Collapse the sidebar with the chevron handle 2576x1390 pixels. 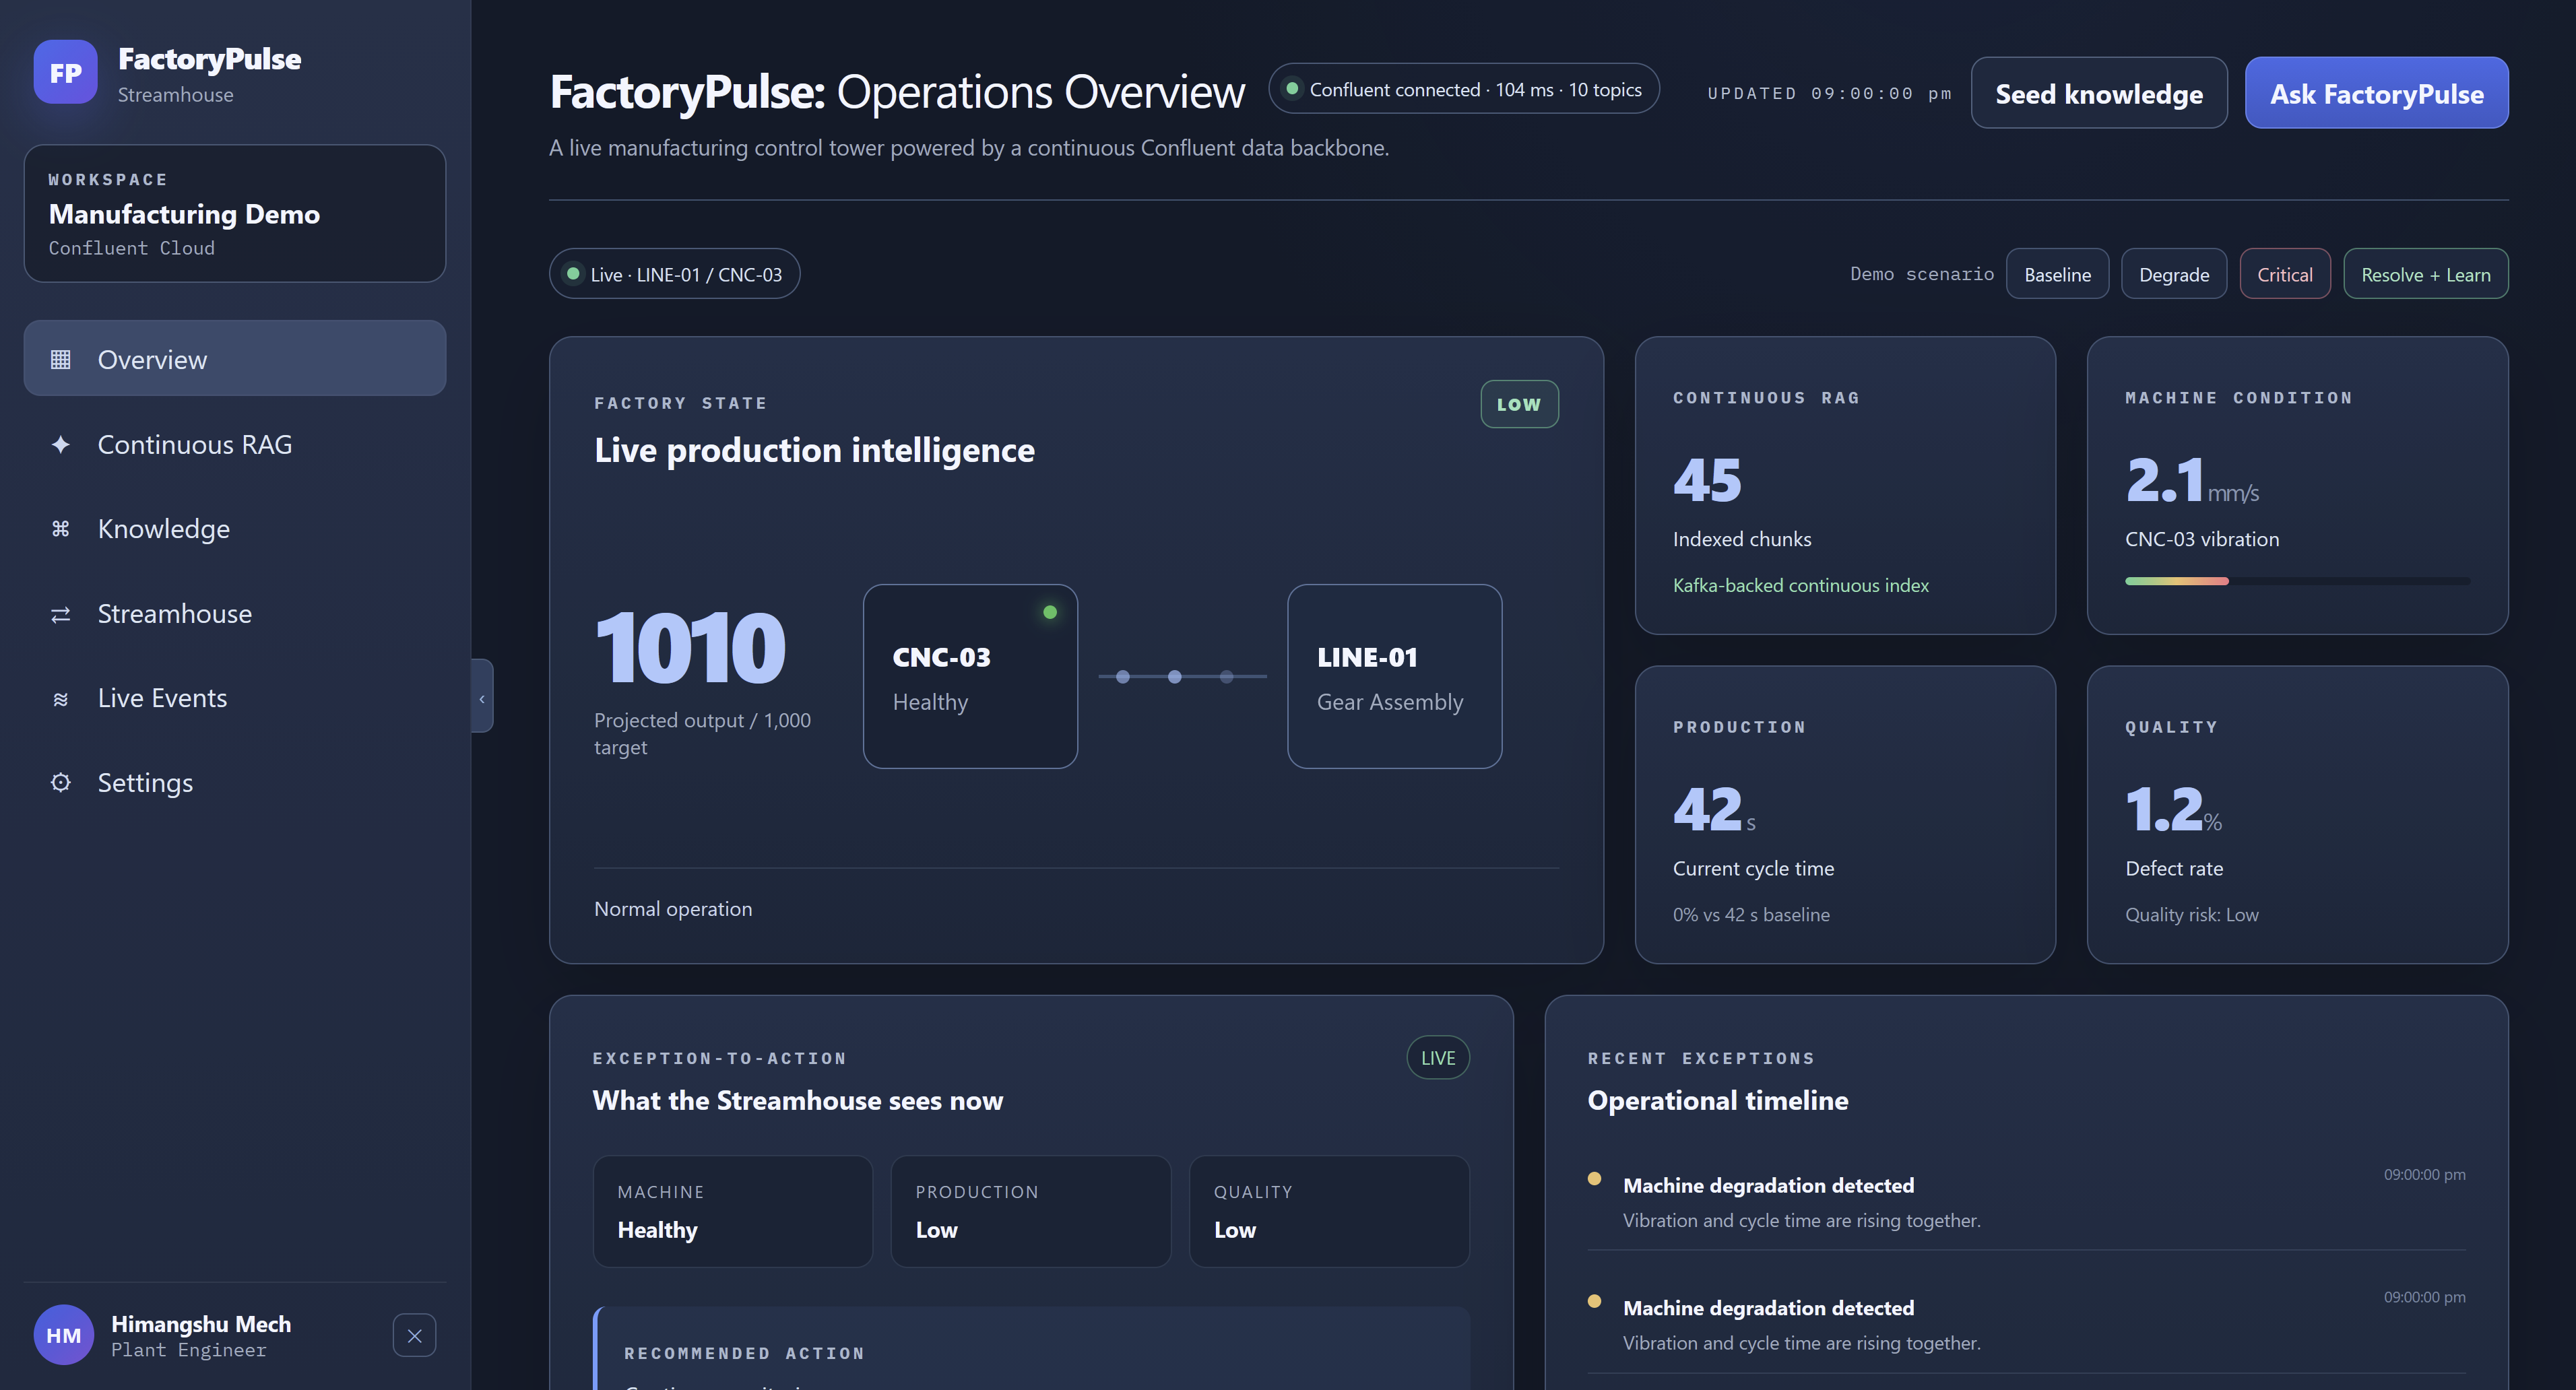coord(482,696)
